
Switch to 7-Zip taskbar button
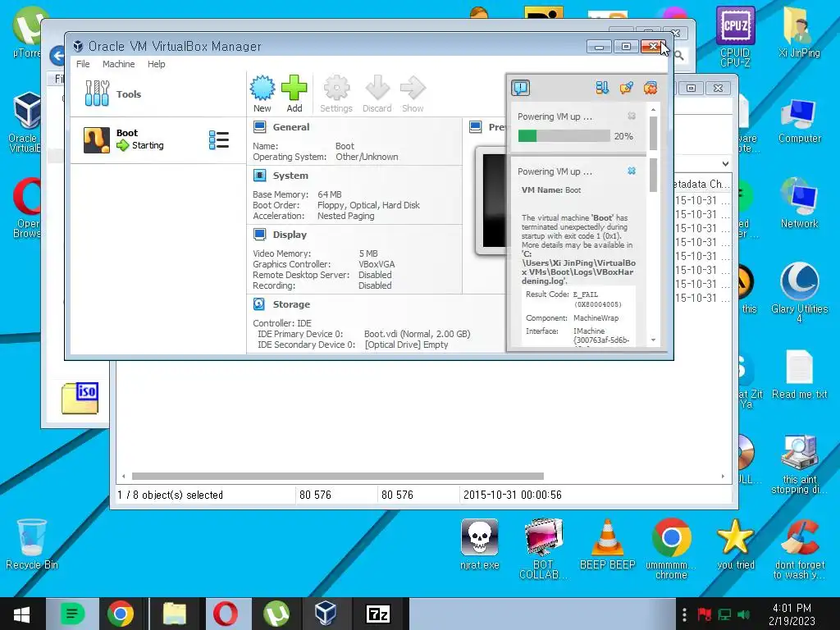[377, 614]
